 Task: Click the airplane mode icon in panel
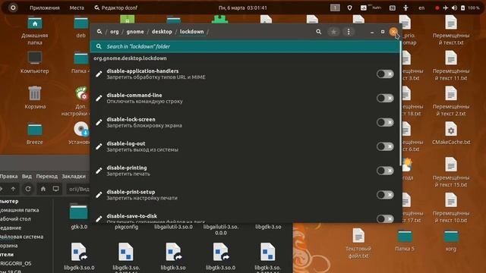[446, 8]
